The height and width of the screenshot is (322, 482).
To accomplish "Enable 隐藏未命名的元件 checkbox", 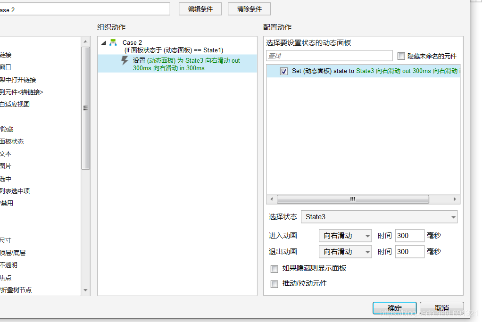I will (401, 56).
